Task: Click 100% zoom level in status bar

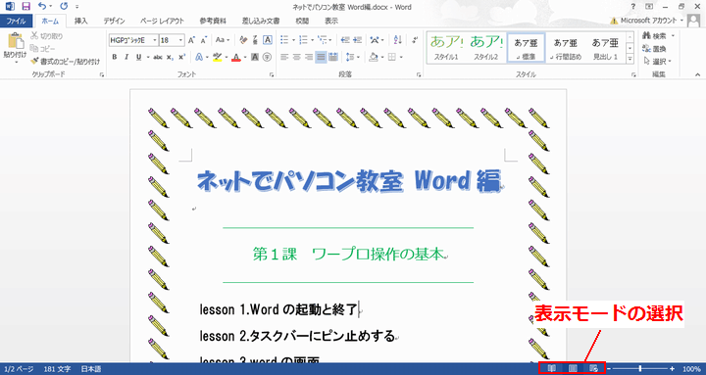Action: pos(691,369)
